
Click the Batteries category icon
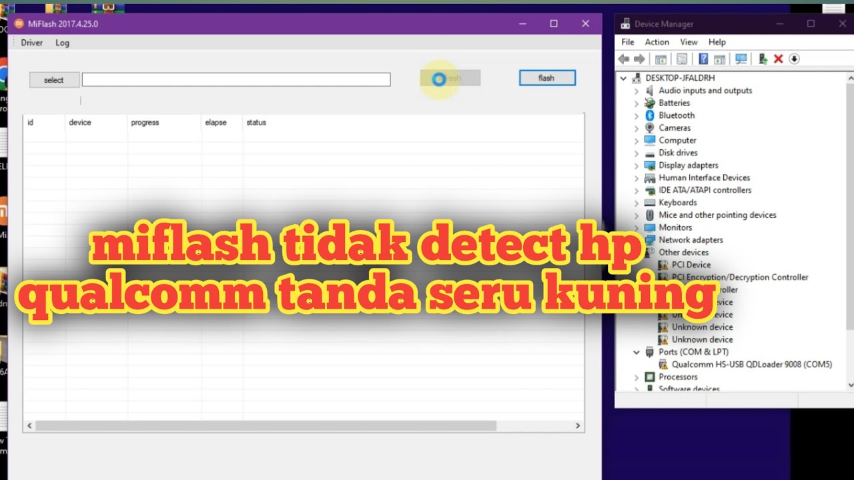pyautogui.click(x=650, y=103)
